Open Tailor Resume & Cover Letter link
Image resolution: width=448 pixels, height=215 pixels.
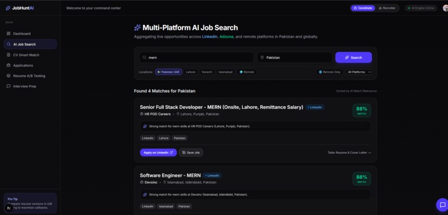tap(349, 153)
